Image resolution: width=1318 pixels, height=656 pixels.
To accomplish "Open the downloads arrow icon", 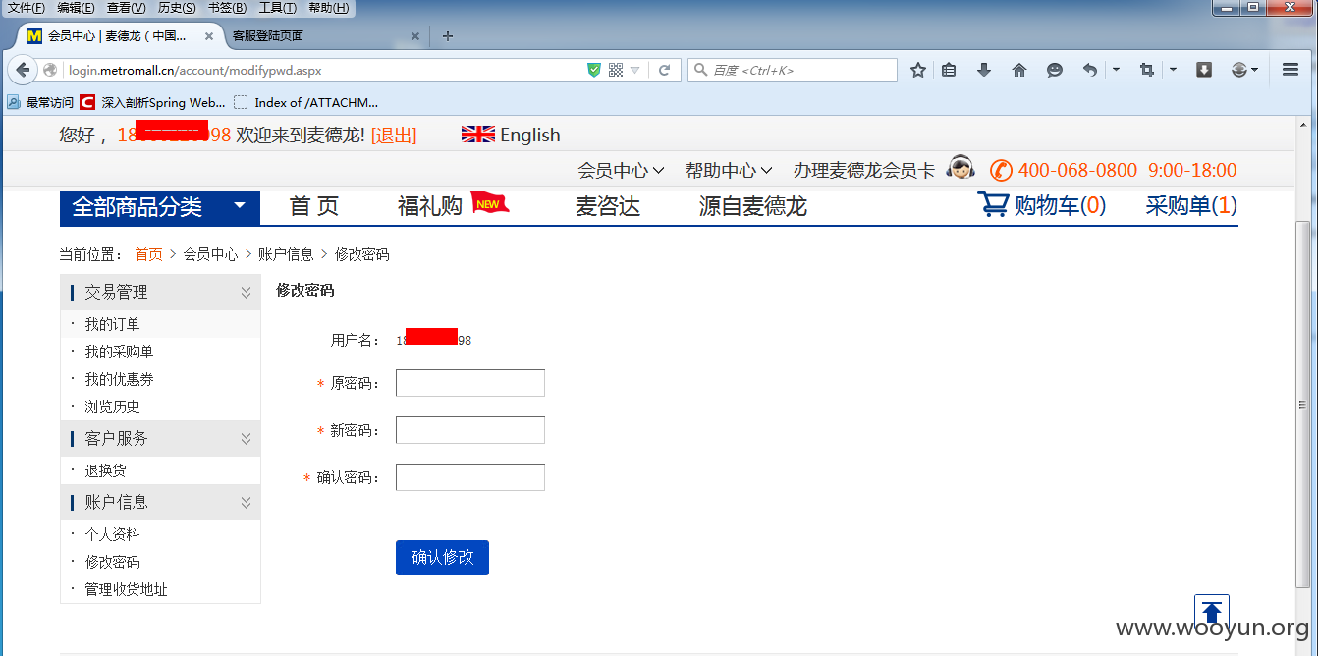I will pos(984,70).
